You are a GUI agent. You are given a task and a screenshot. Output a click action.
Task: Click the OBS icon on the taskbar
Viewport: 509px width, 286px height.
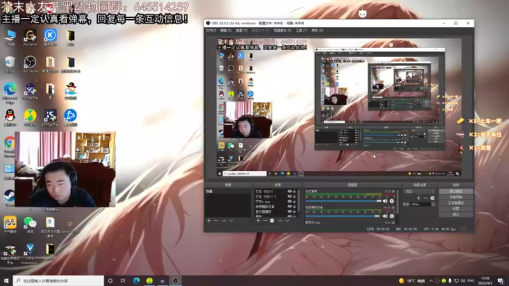[176, 281]
